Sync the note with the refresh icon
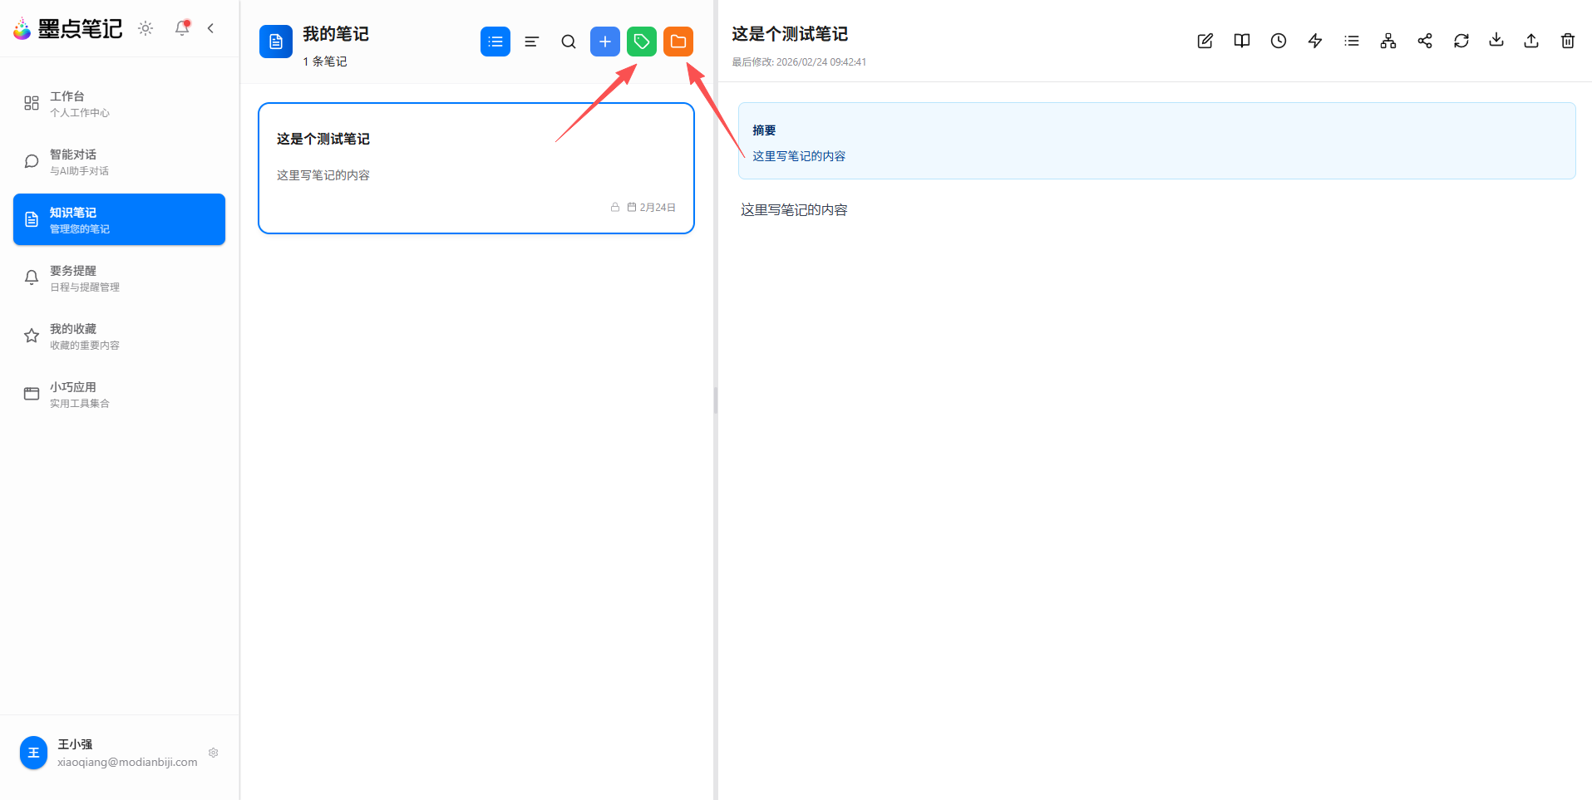 tap(1461, 40)
